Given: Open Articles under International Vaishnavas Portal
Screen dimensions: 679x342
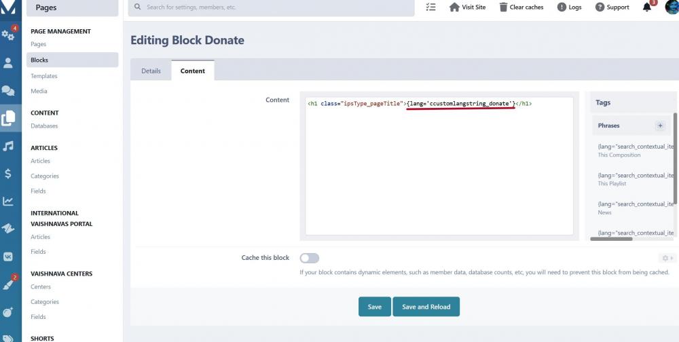Looking at the screenshot, I should coord(40,237).
